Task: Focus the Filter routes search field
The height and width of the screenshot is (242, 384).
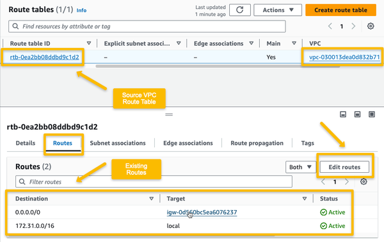Action: pyautogui.click(x=154, y=182)
